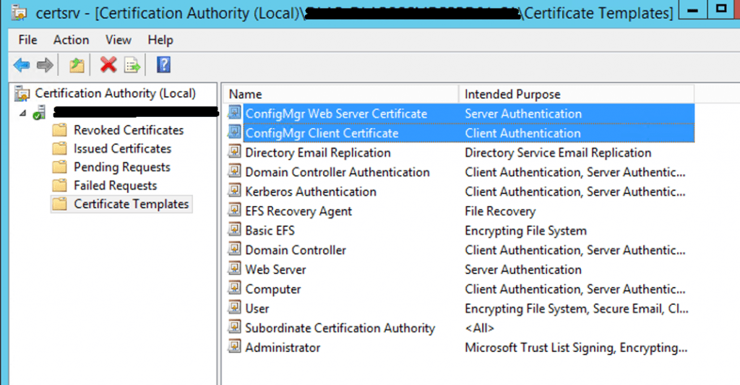The width and height of the screenshot is (740, 385).
Task: Click the Web Server template icon
Action: point(235,268)
